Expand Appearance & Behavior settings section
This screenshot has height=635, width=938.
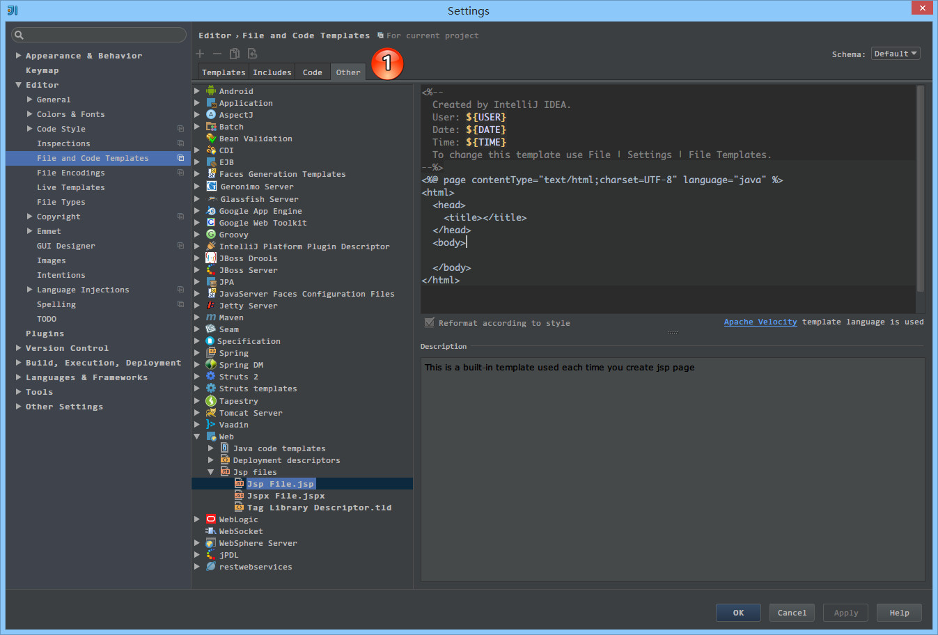(18, 56)
